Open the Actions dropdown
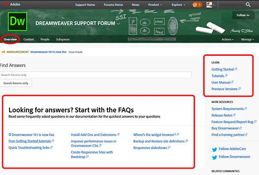 pos(227,39)
